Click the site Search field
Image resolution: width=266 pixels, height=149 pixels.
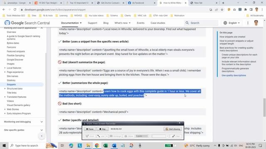click(x=201, y=23)
